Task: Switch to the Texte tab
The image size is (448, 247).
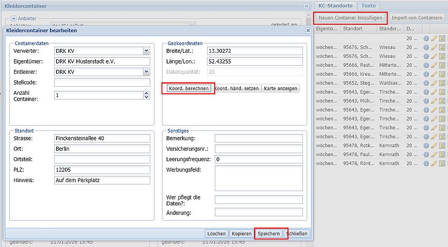Action: point(368,6)
